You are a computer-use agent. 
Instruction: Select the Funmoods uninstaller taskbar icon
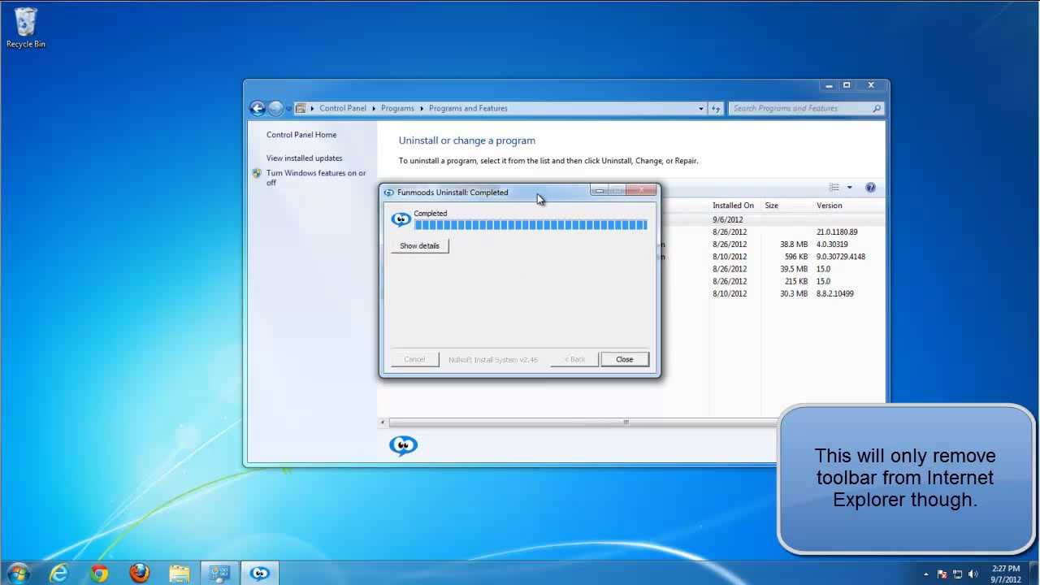[x=260, y=574]
